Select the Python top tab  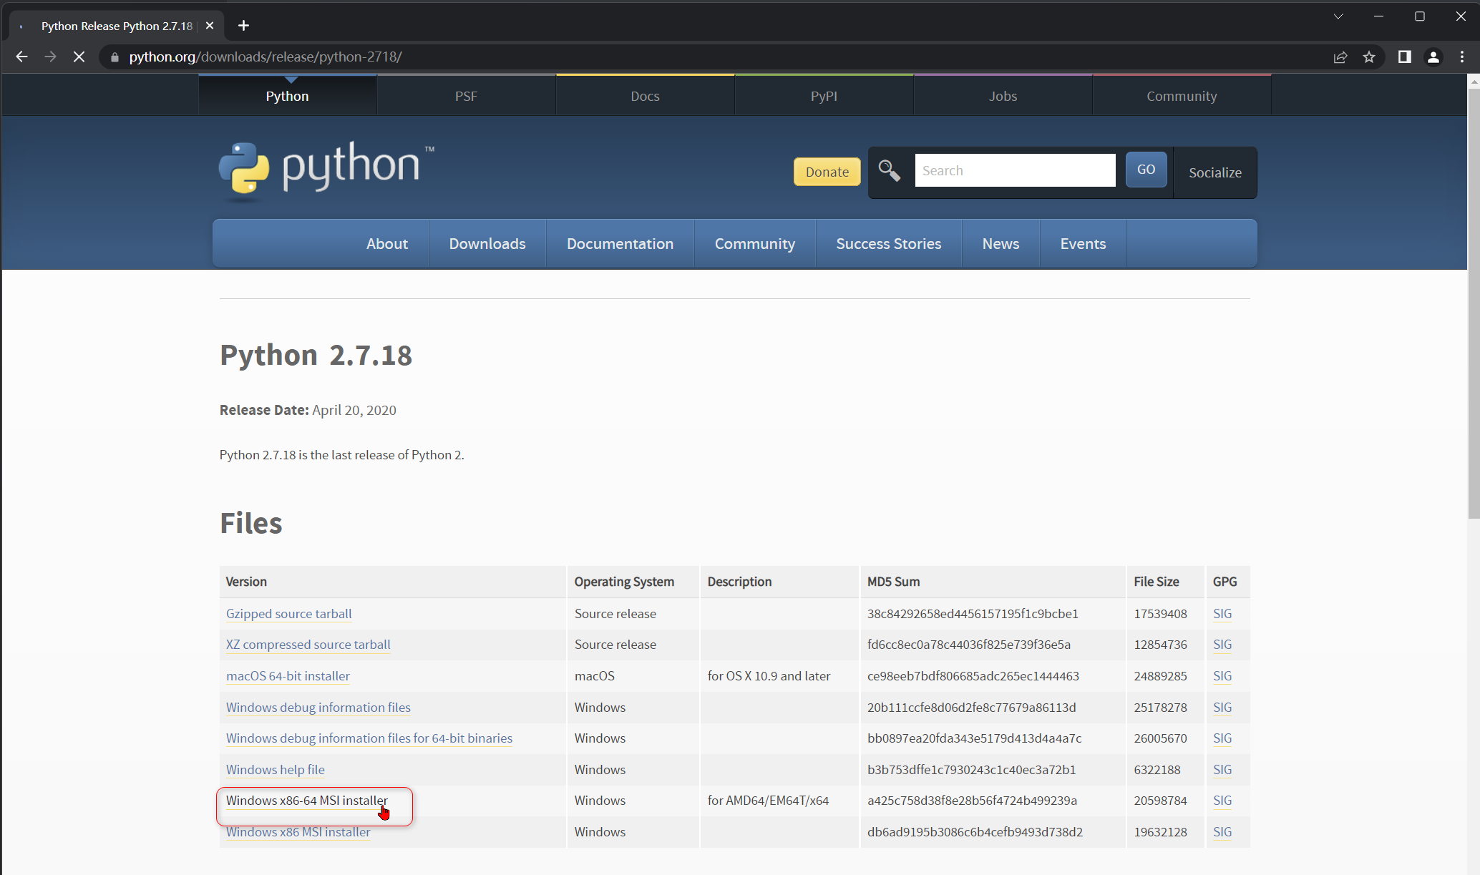point(287,96)
